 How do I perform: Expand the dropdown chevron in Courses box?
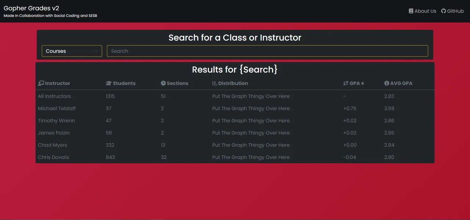(x=96, y=51)
